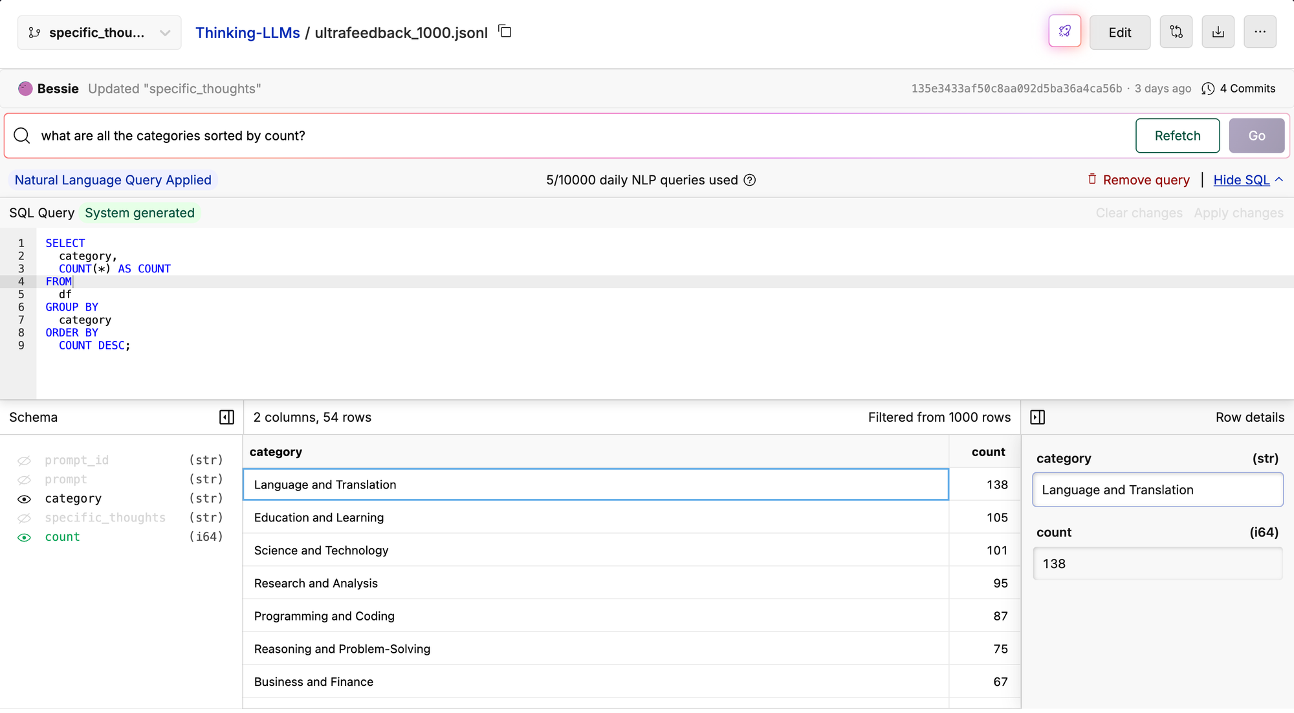Collapse the Row details panel icon
This screenshot has width=1294, height=713.
[x=1037, y=417]
